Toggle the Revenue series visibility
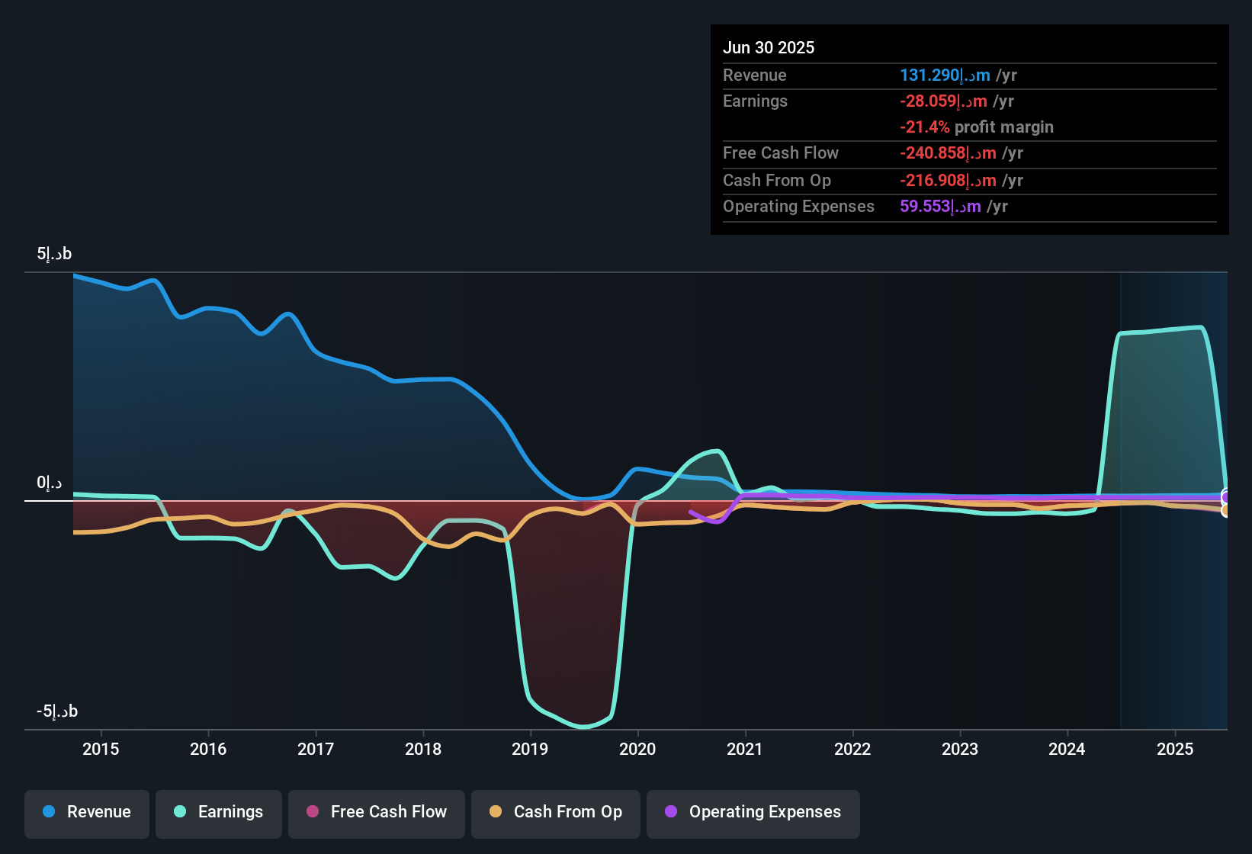This screenshot has height=854, width=1252. [86, 812]
